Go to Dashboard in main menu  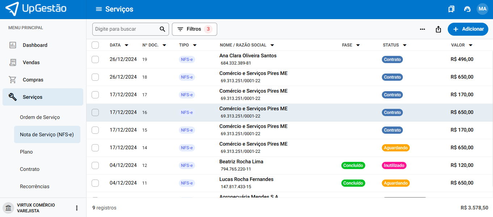pos(35,45)
